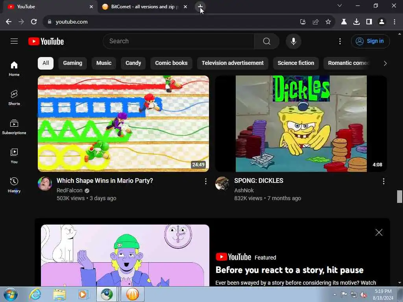The height and width of the screenshot is (302, 403).
Task: Click the YouTube logo
Action: [46, 41]
